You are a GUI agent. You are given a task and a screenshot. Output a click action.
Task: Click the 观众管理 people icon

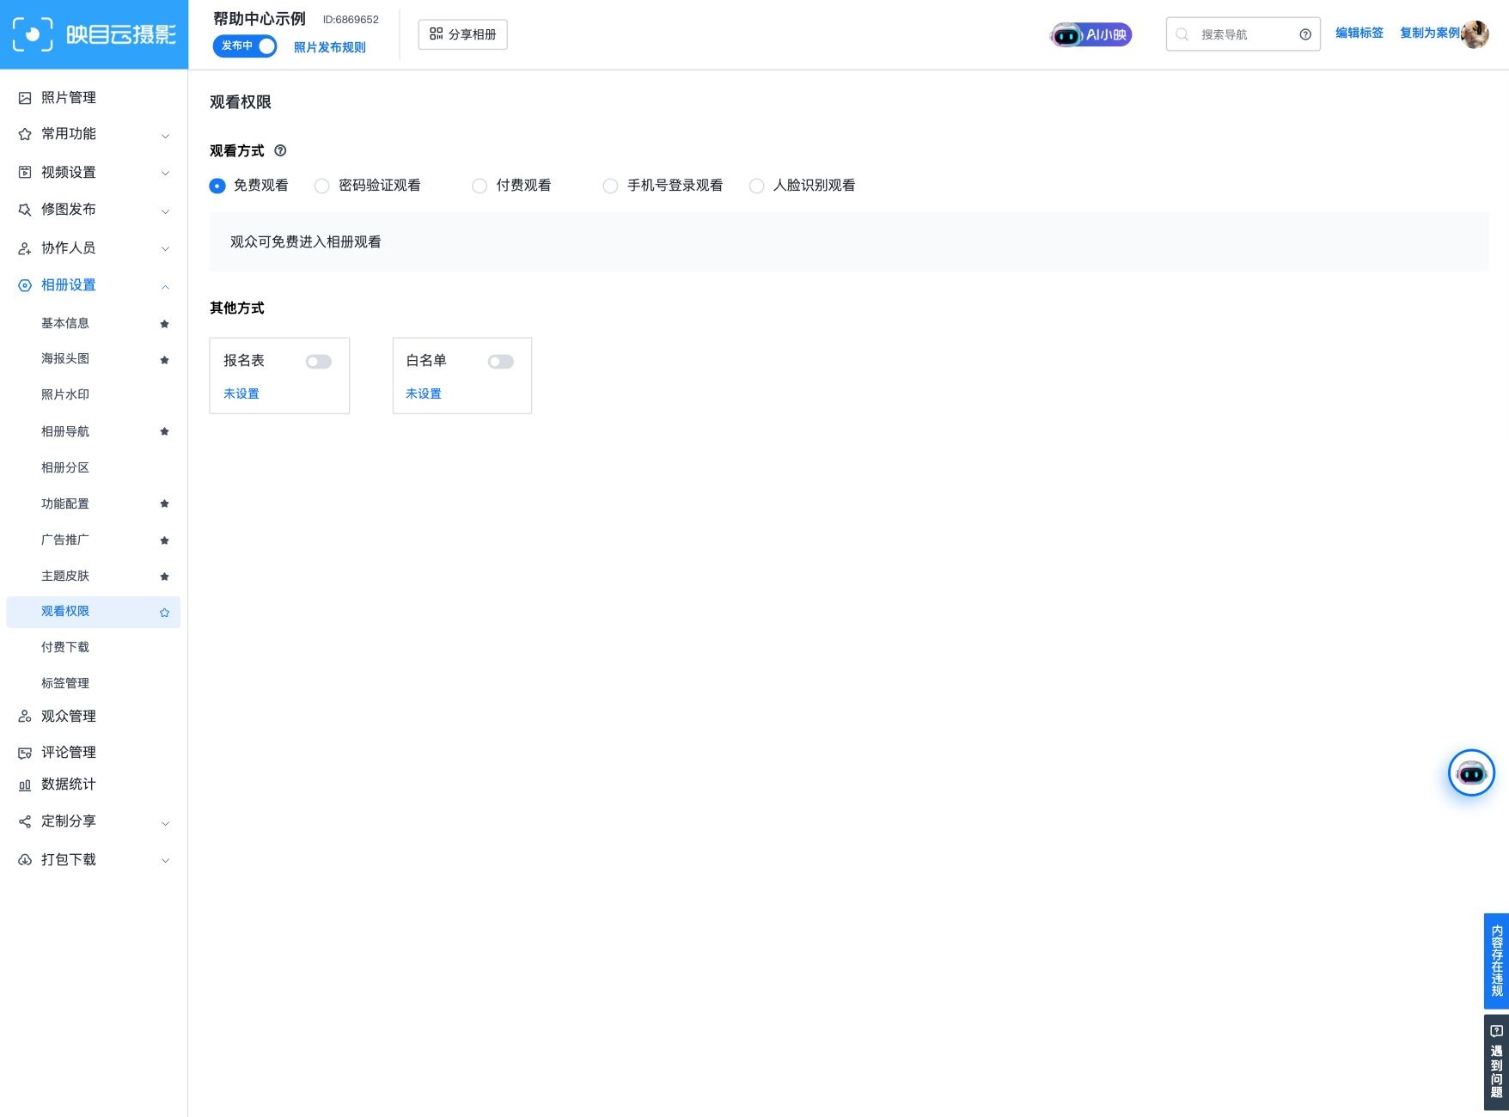click(25, 716)
